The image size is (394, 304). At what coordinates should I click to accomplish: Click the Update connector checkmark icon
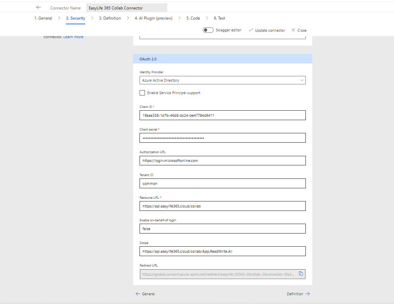[250, 30]
